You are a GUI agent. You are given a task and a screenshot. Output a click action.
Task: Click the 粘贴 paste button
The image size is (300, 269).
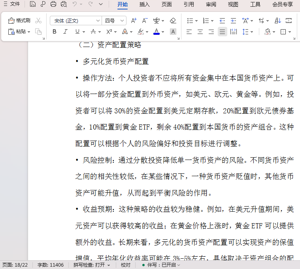17,32
